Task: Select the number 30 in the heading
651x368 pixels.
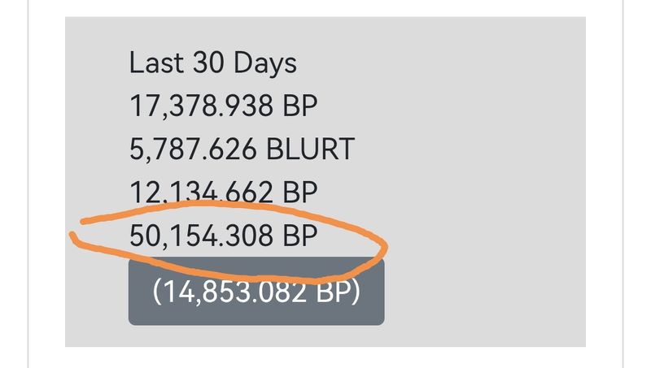Action: [207, 63]
